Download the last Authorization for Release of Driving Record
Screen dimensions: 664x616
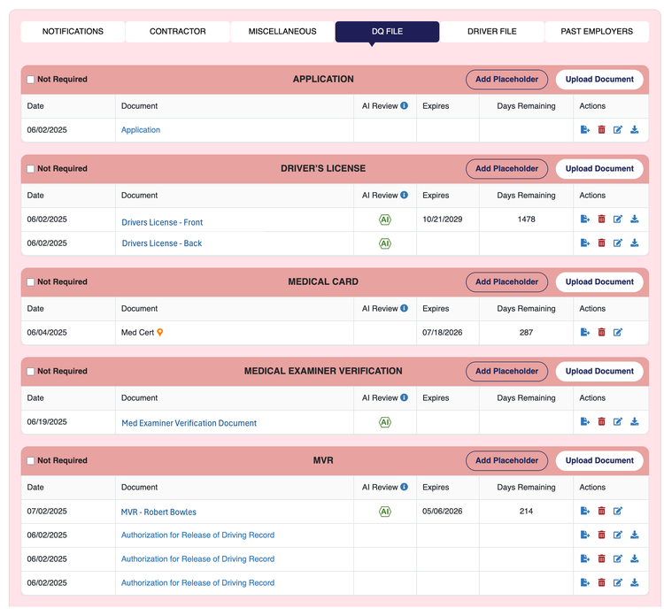point(635,582)
